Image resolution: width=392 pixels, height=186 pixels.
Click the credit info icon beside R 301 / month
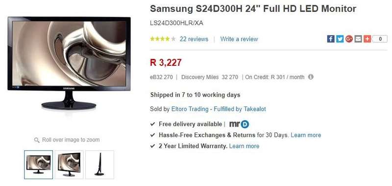click(x=311, y=77)
